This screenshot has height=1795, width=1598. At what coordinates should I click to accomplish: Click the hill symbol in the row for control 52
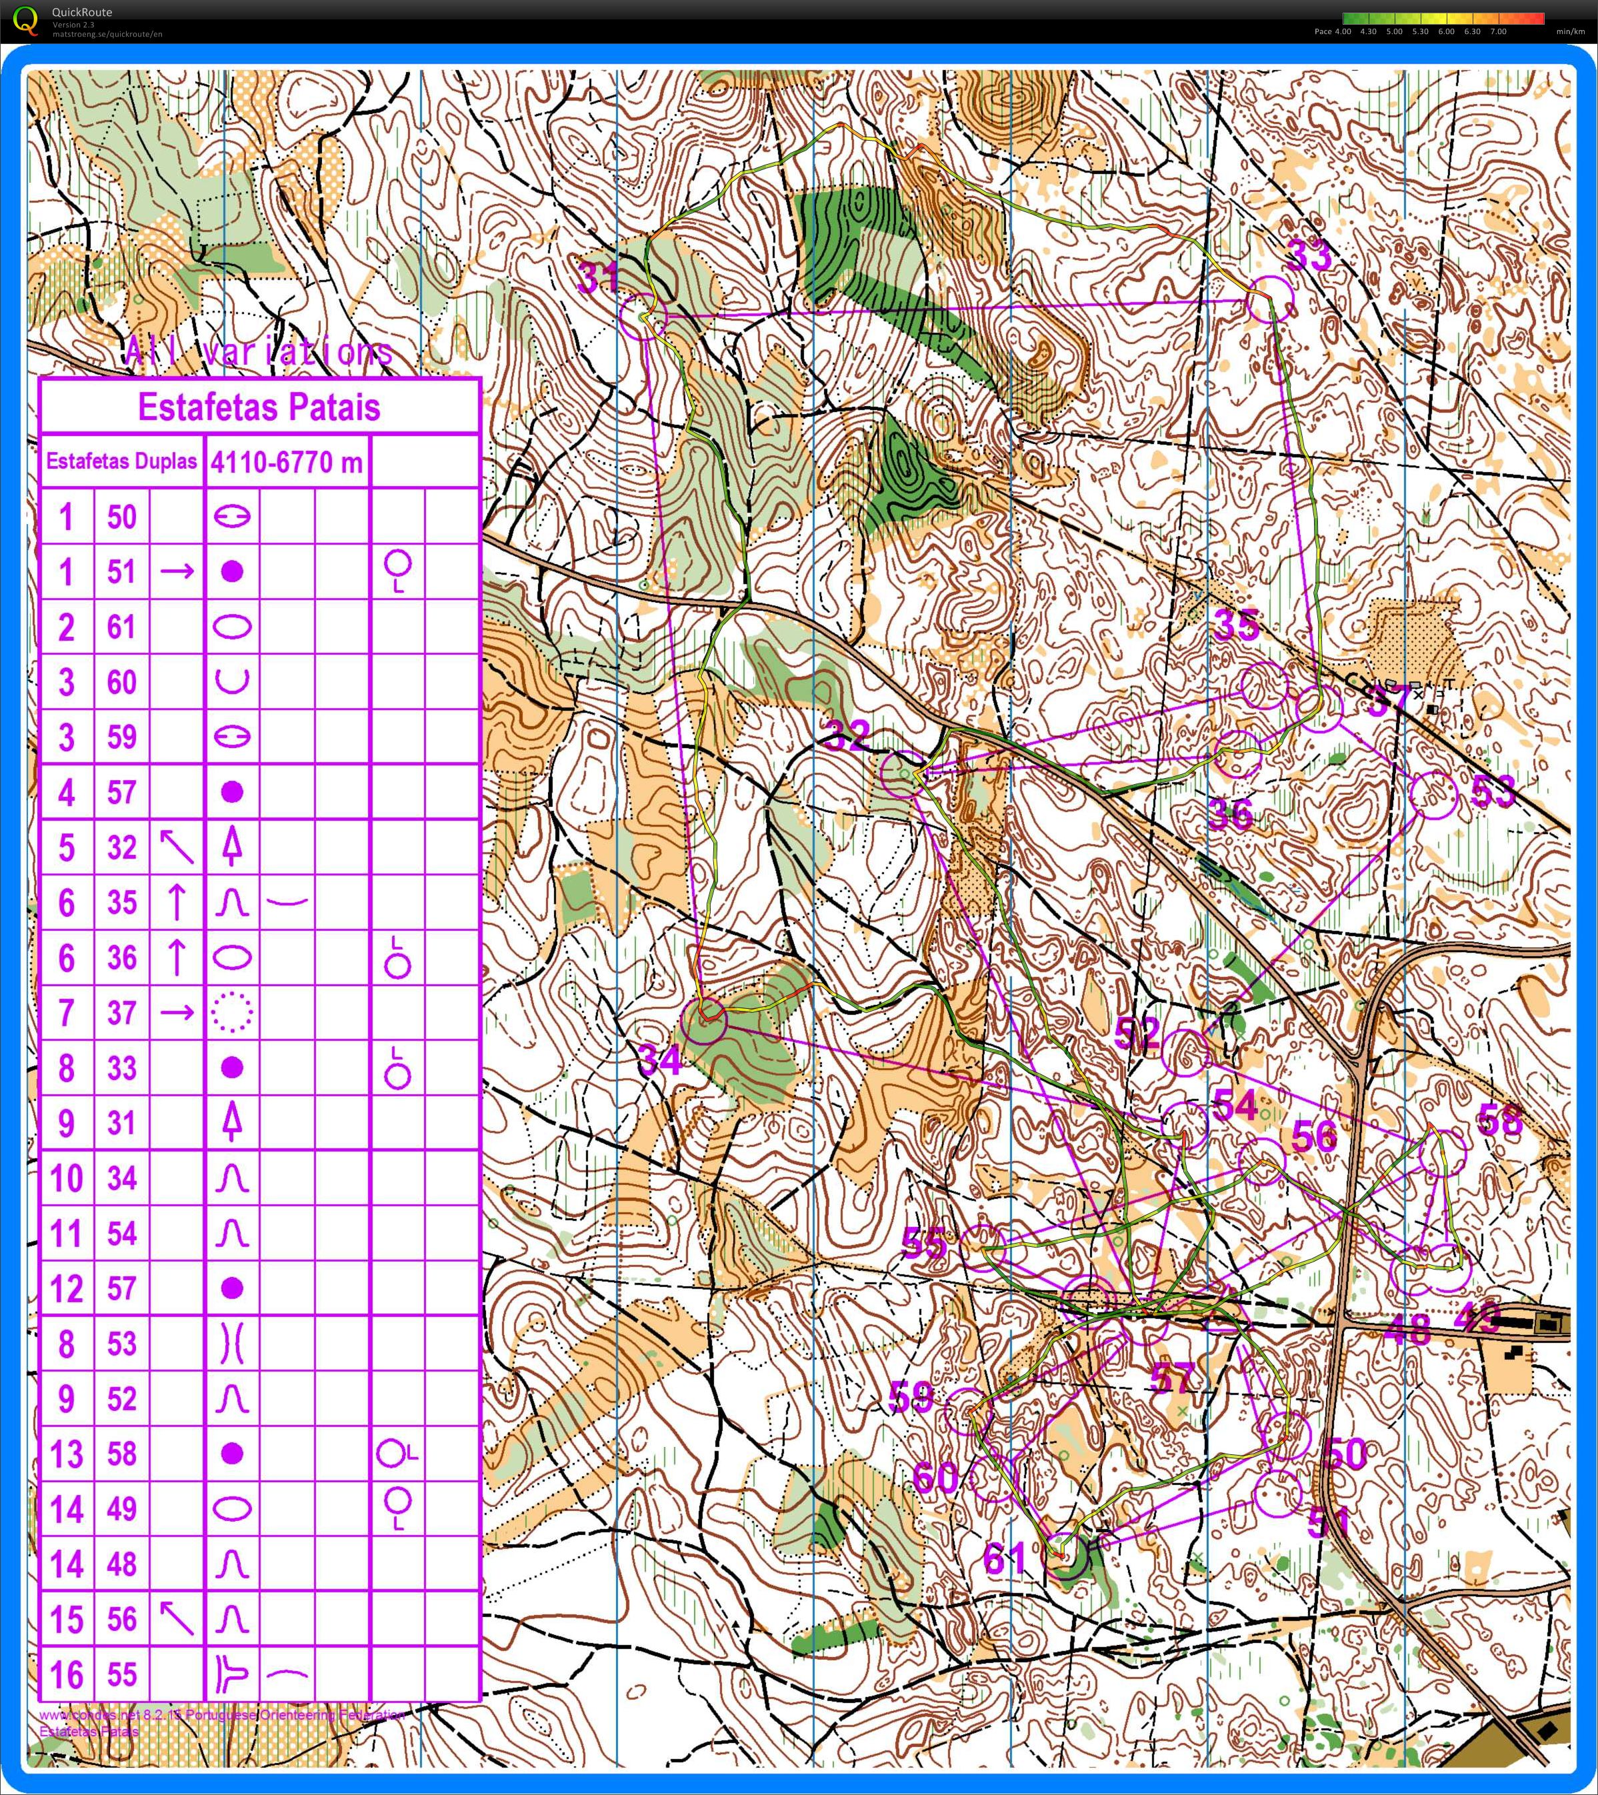[232, 1400]
